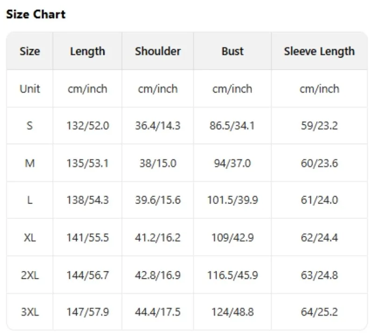
Task: Click the 2XL size row label
Action: 30,275
